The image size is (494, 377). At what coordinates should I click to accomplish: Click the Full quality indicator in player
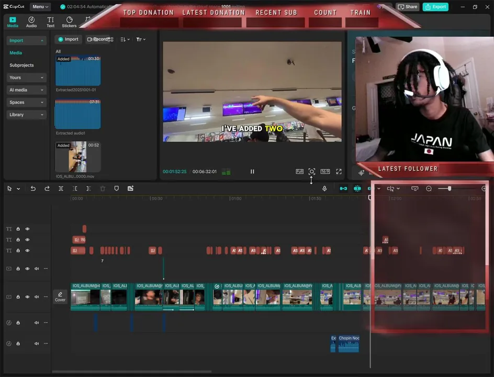click(x=299, y=171)
